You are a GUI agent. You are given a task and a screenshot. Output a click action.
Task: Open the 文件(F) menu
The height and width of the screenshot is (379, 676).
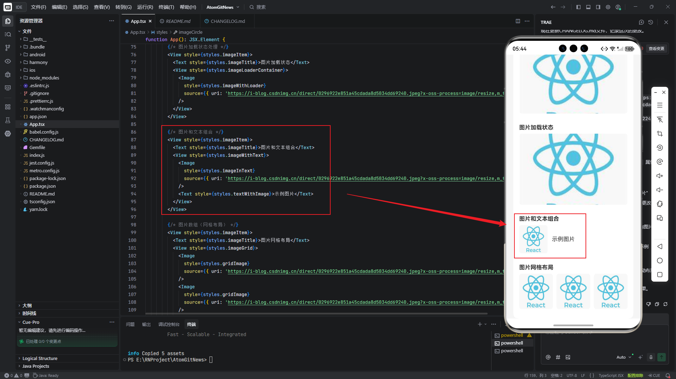click(38, 7)
